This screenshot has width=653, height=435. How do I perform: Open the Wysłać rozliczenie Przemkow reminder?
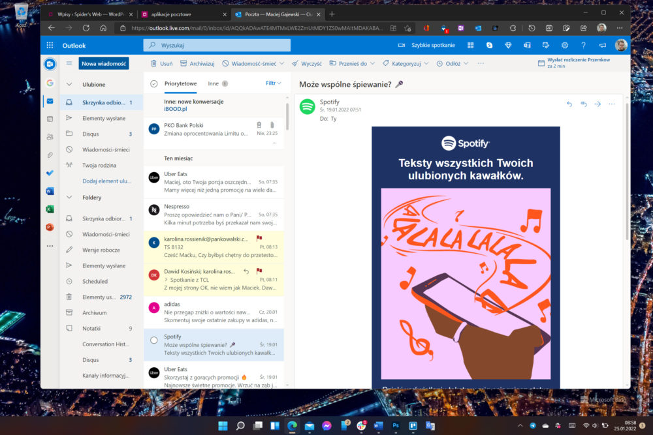click(x=574, y=63)
